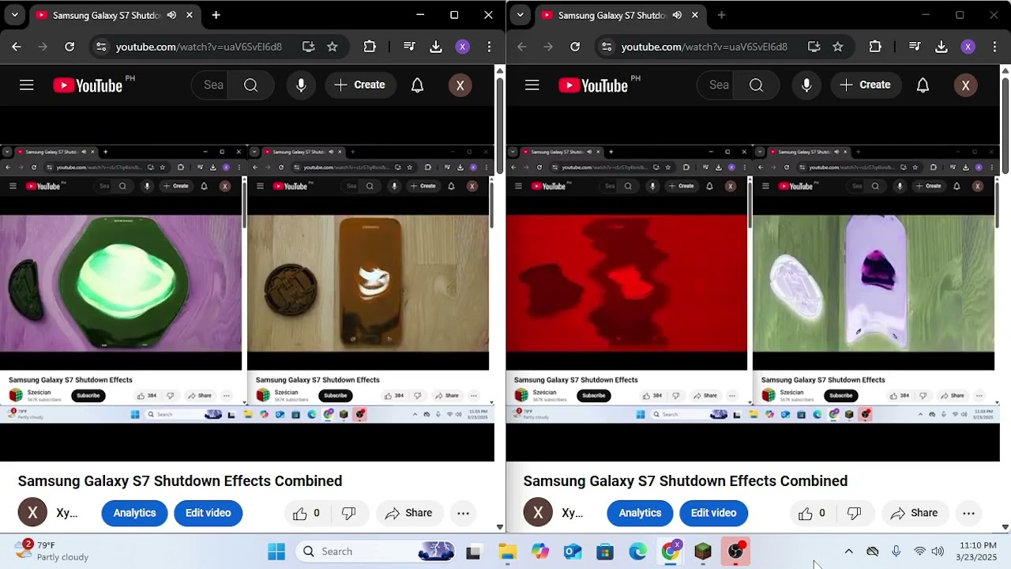Image resolution: width=1011 pixels, height=569 pixels.
Task: Open Windows Start menu
Action: click(x=276, y=552)
